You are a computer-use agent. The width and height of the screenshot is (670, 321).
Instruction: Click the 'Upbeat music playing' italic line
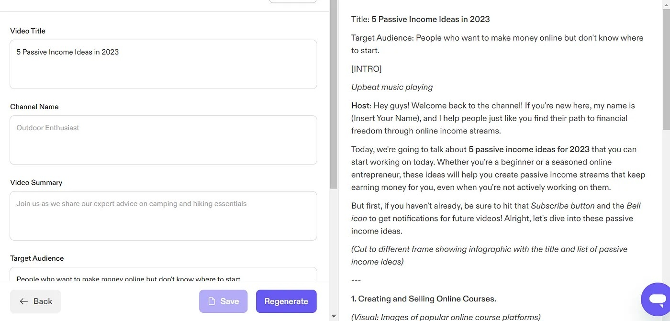pos(392,87)
